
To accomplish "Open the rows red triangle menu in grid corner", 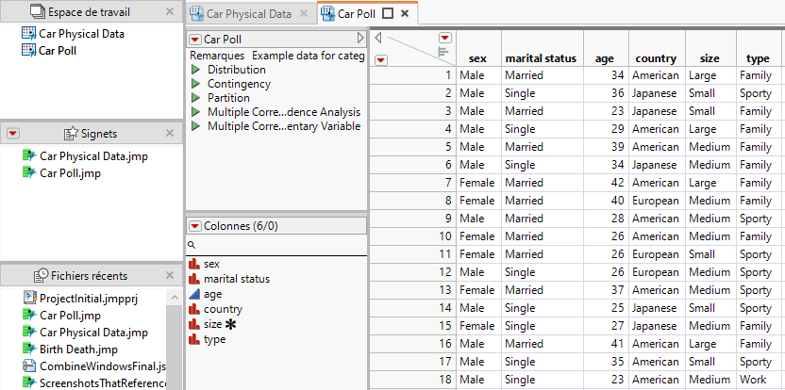I will point(380,59).
